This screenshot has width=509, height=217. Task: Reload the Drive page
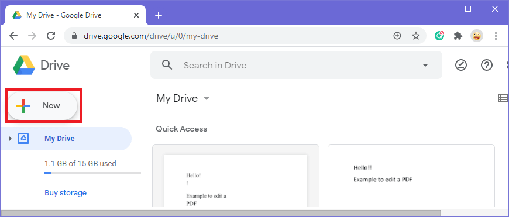tap(51, 36)
